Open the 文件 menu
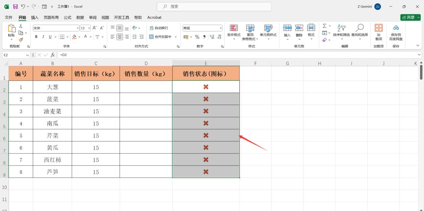The width and height of the screenshot is (424, 211). coord(9,17)
